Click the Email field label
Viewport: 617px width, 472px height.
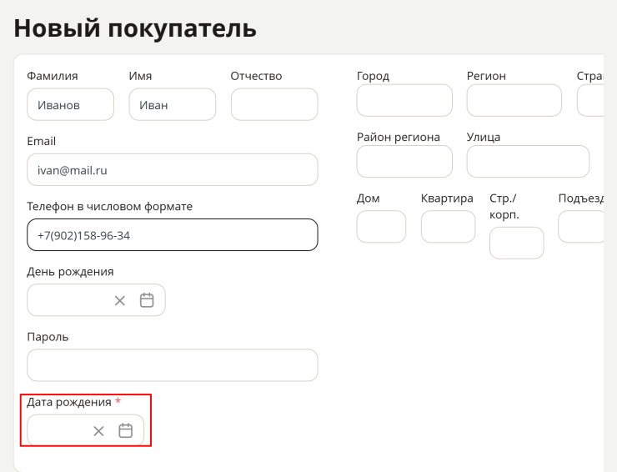pos(42,141)
